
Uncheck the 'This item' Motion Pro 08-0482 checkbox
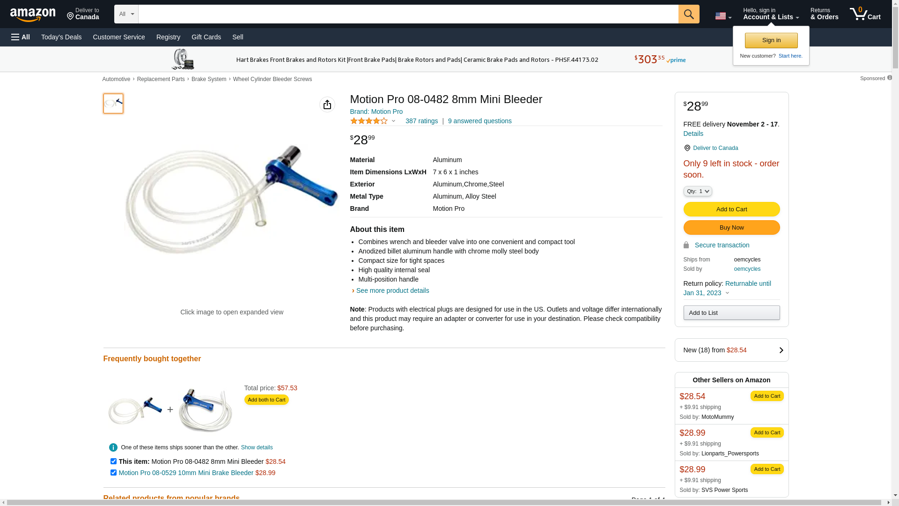[x=113, y=461]
